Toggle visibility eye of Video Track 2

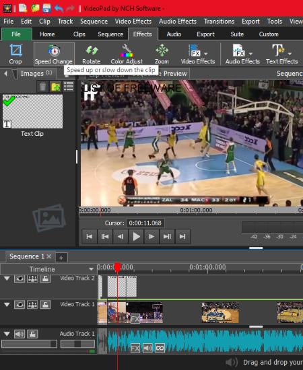(x=20, y=279)
